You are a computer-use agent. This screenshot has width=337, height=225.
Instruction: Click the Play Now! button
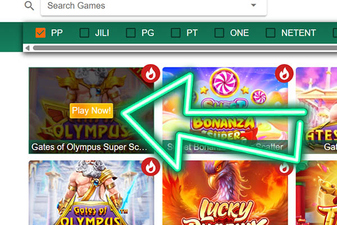[x=92, y=111]
